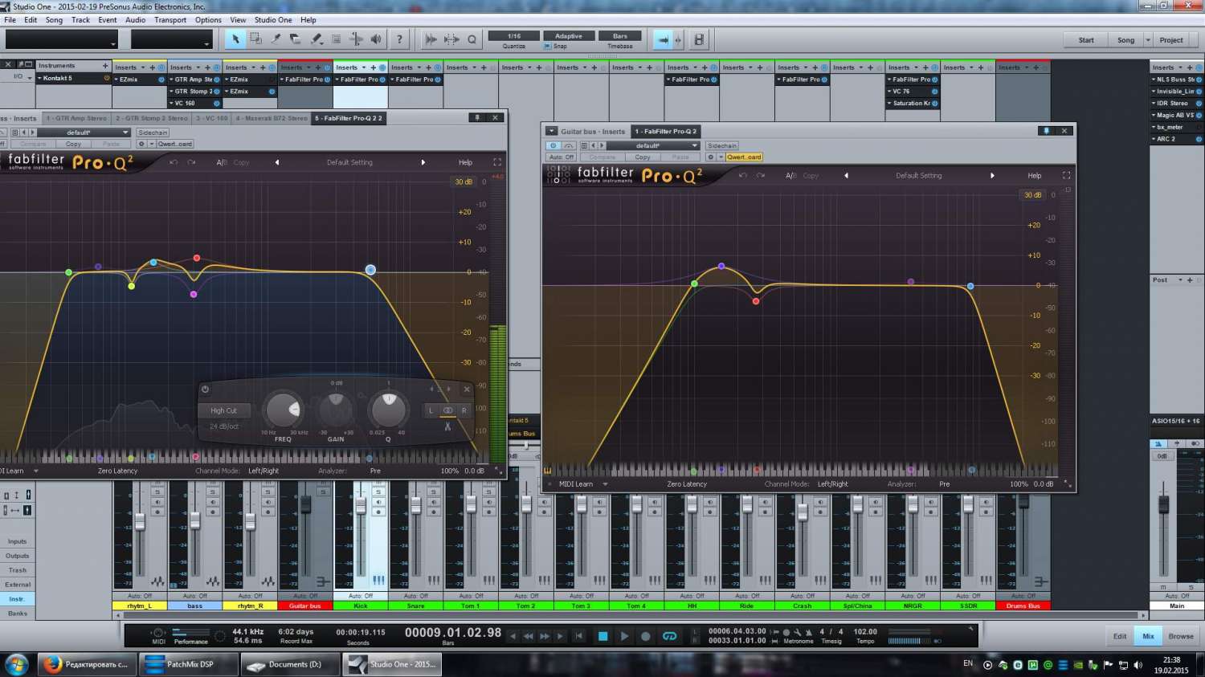Open the 30 dB display range dropdown in right Pro-Q
The height and width of the screenshot is (677, 1205).
pos(1032,195)
